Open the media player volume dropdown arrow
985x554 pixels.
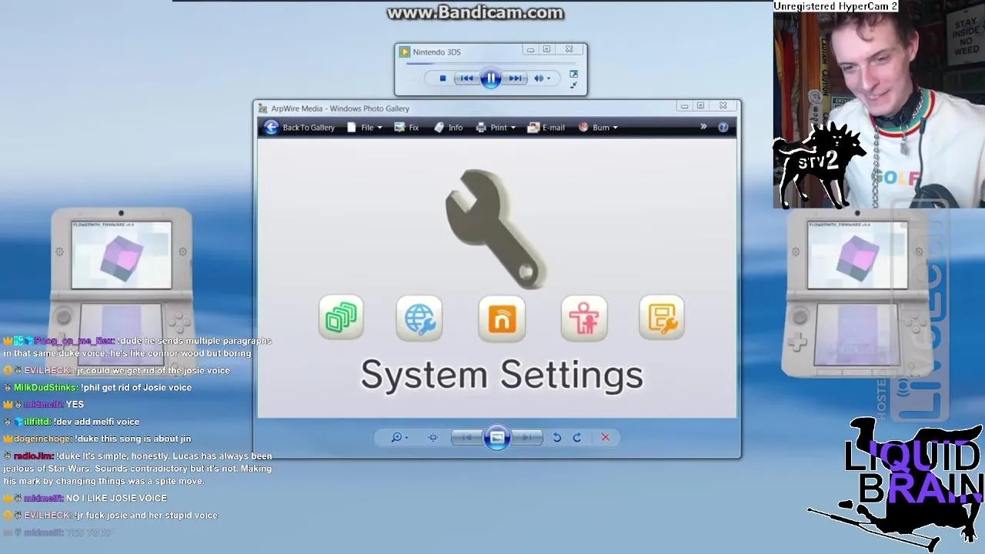pos(548,78)
